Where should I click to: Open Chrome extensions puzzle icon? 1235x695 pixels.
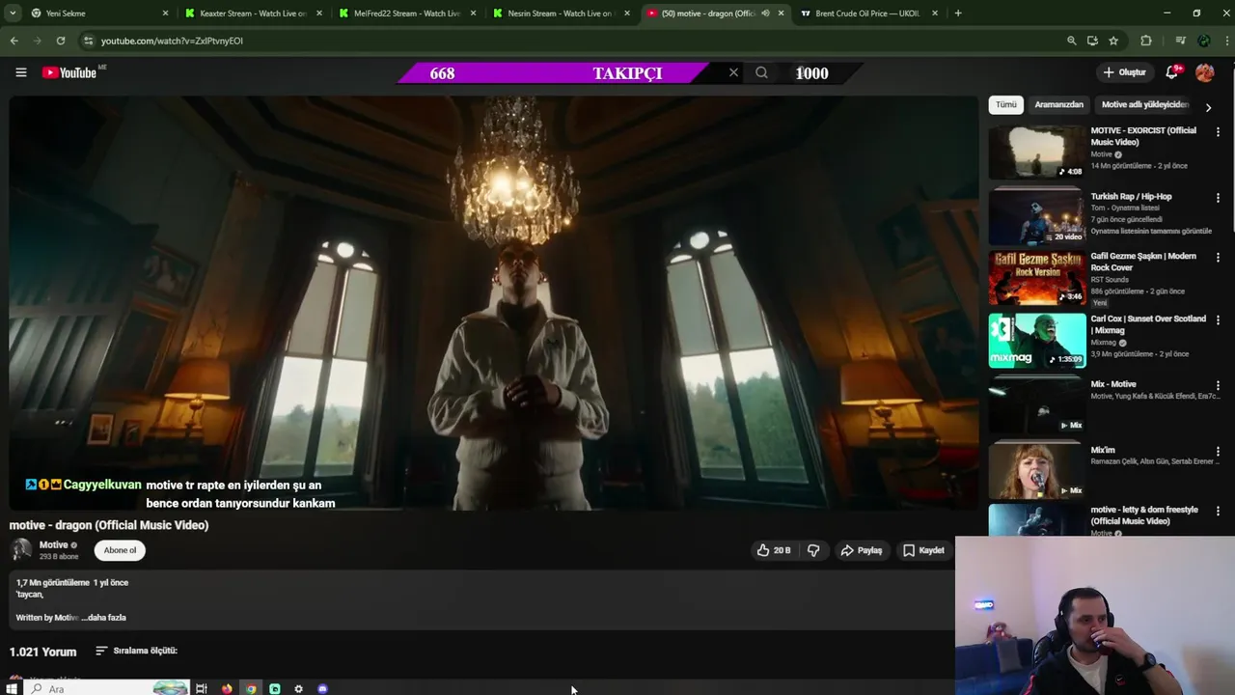pyautogui.click(x=1146, y=41)
